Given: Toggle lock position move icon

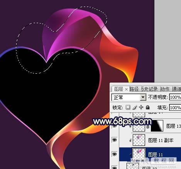Looking at the screenshot, I should pos(141,107).
